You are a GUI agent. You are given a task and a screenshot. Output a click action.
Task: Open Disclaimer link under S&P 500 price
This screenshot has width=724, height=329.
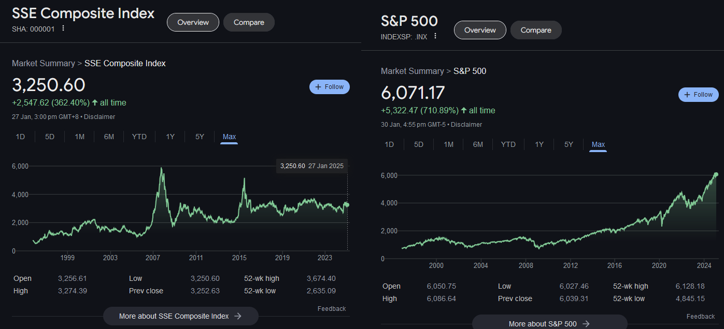[x=468, y=125]
